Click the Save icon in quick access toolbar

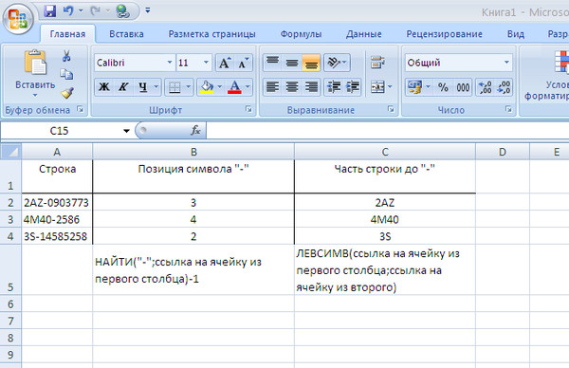tap(49, 10)
